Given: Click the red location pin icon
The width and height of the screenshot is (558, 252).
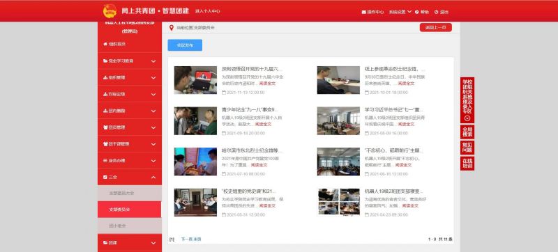Looking at the screenshot, I should [171, 28].
